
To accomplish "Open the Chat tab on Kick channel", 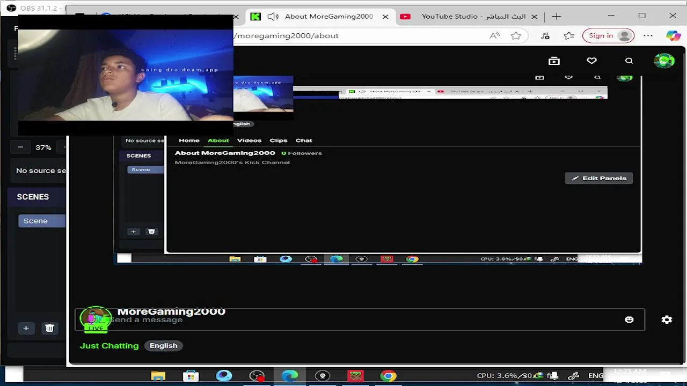I will (304, 140).
